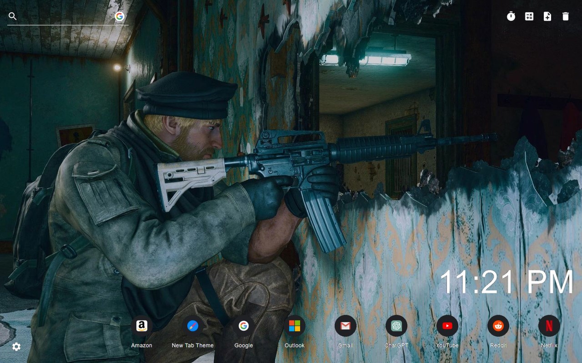Open the stopwatch timer tool

point(511,16)
